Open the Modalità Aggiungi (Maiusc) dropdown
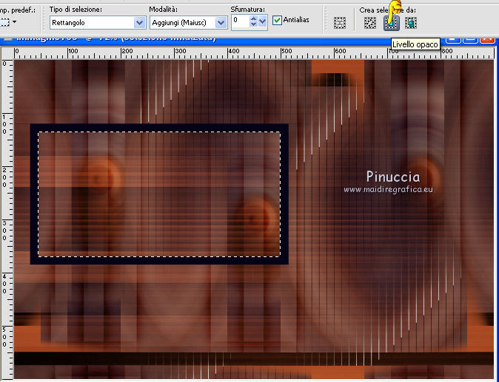 pos(221,23)
